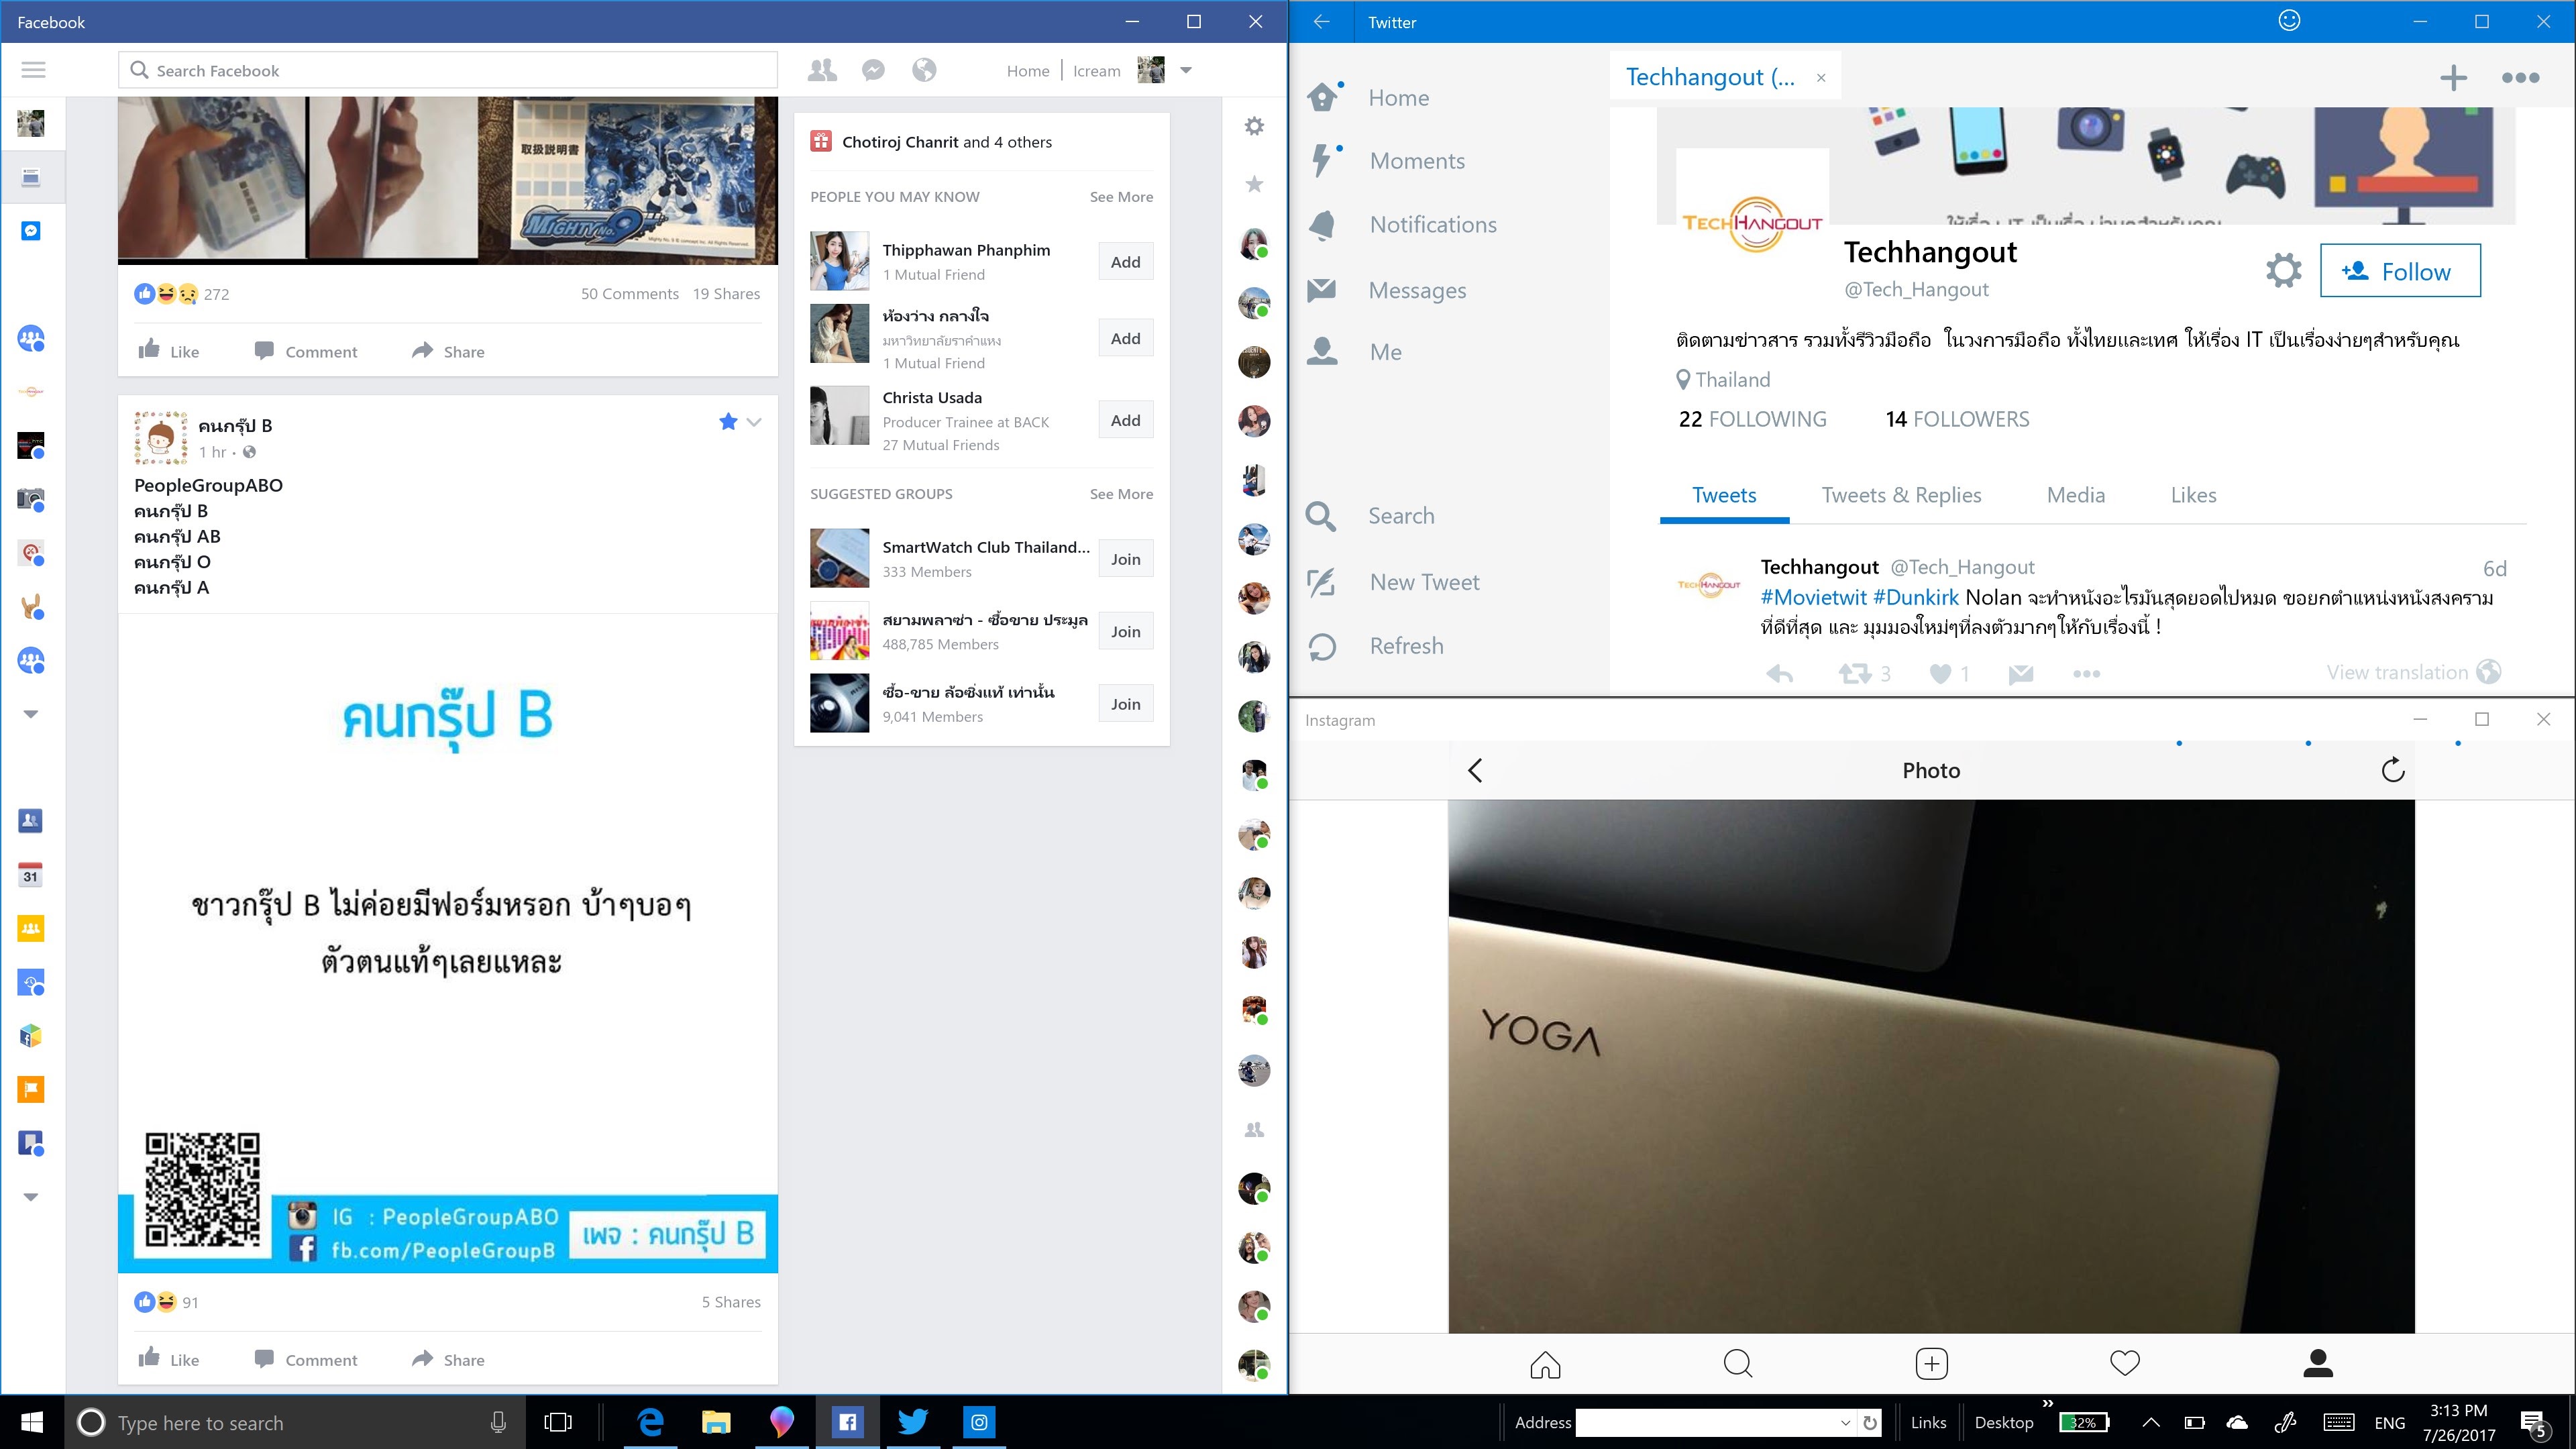Image resolution: width=2576 pixels, height=1449 pixels.
Task: Create new Instagram post
Action: point(1931,1364)
